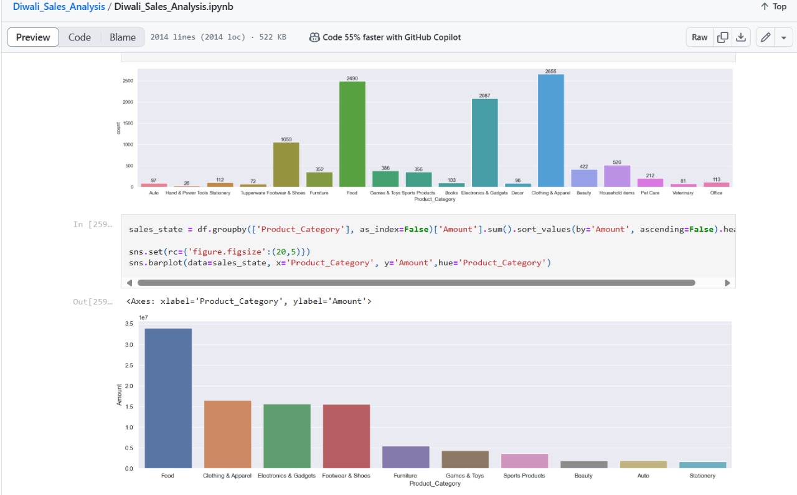The height and width of the screenshot is (495, 797).
Task: Click the horizontal scrollbar thumb in code cell
Action: click(x=415, y=283)
